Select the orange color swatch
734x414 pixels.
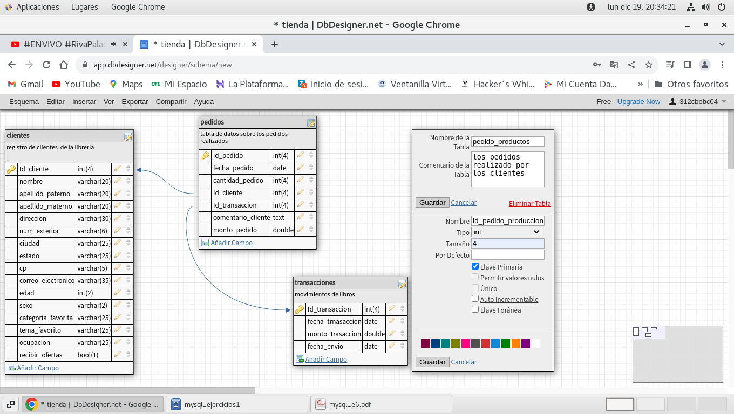(x=515, y=343)
